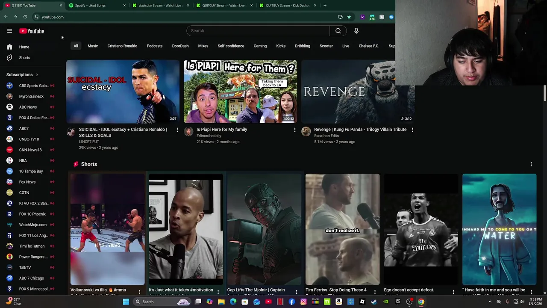Open the install app icon in address bar
This screenshot has width=547, height=308.
point(340,17)
